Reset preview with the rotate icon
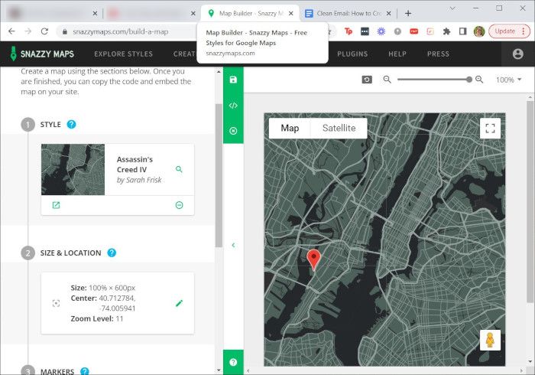 click(x=367, y=80)
